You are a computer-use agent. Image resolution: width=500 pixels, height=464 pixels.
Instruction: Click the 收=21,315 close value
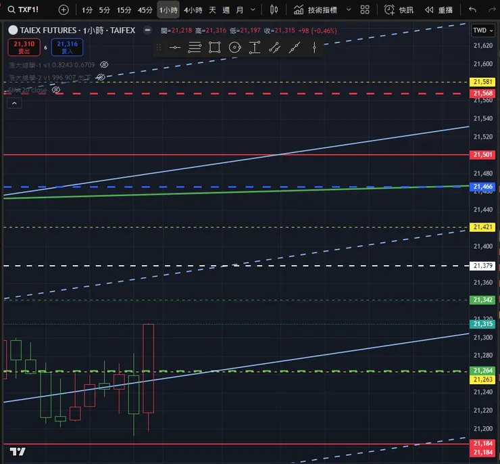(x=280, y=30)
